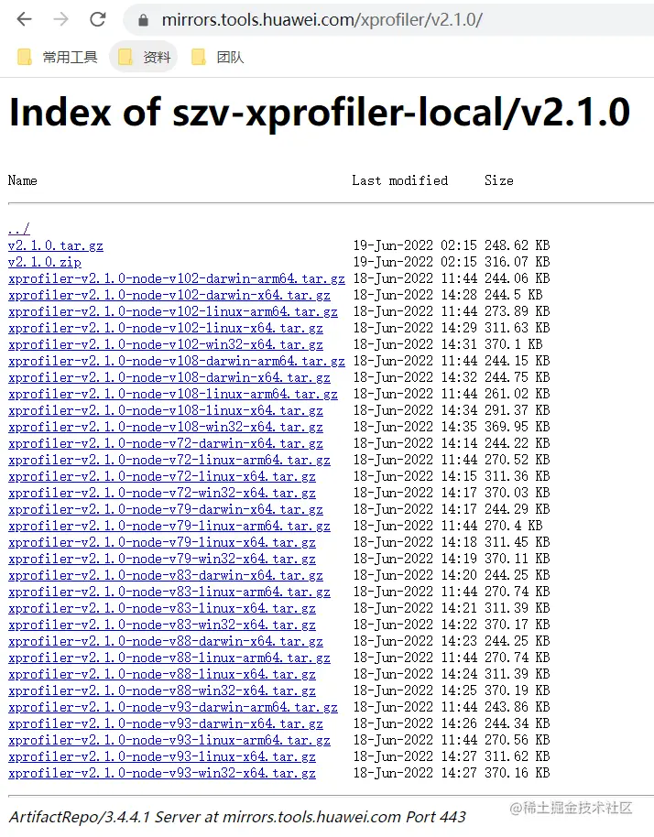Image resolution: width=654 pixels, height=837 pixels.
Task: Download v2.1.0.zip
Action: pyautogui.click(x=44, y=262)
